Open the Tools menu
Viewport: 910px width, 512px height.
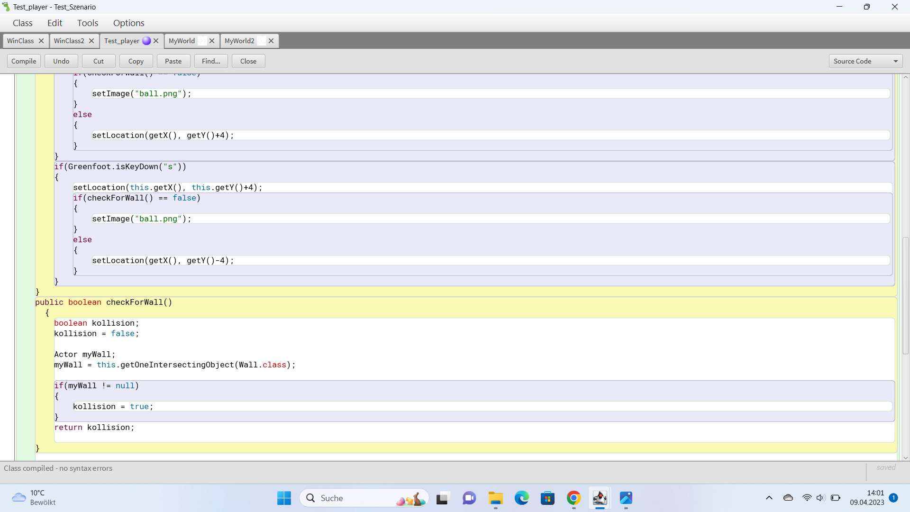click(x=87, y=23)
